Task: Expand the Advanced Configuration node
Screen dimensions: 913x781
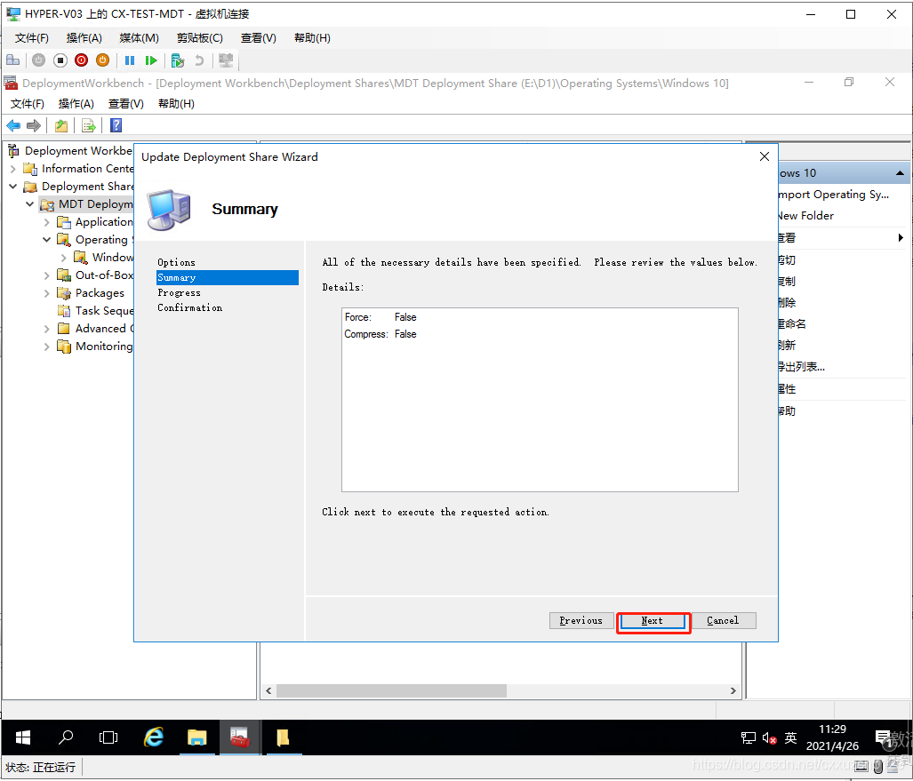Action: [x=46, y=329]
